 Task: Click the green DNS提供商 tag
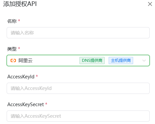point(92,61)
